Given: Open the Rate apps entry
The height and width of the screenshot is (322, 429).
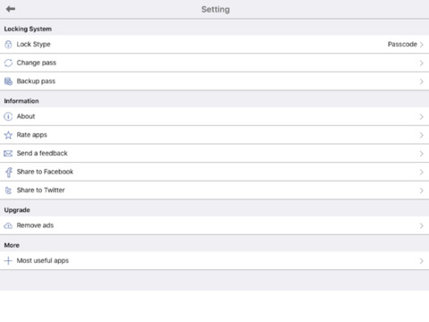Looking at the screenshot, I should (214, 135).
